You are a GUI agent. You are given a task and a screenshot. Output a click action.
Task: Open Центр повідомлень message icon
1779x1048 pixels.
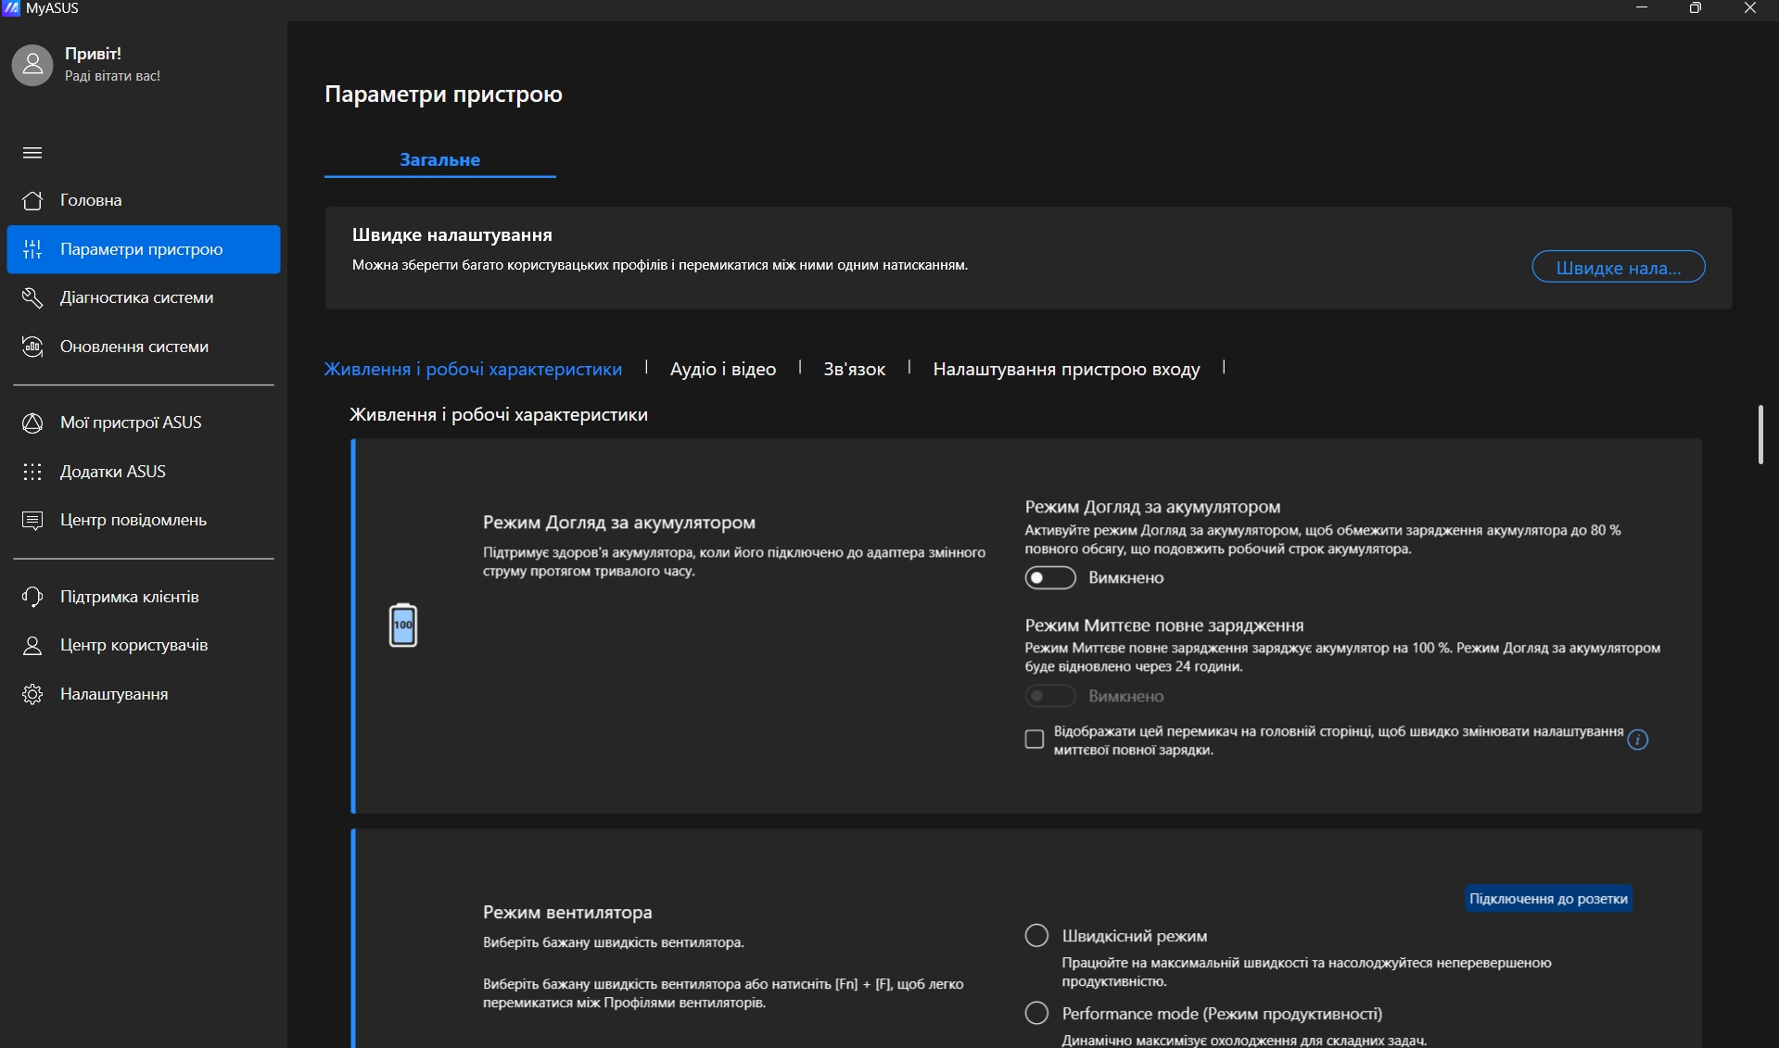[32, 520]
